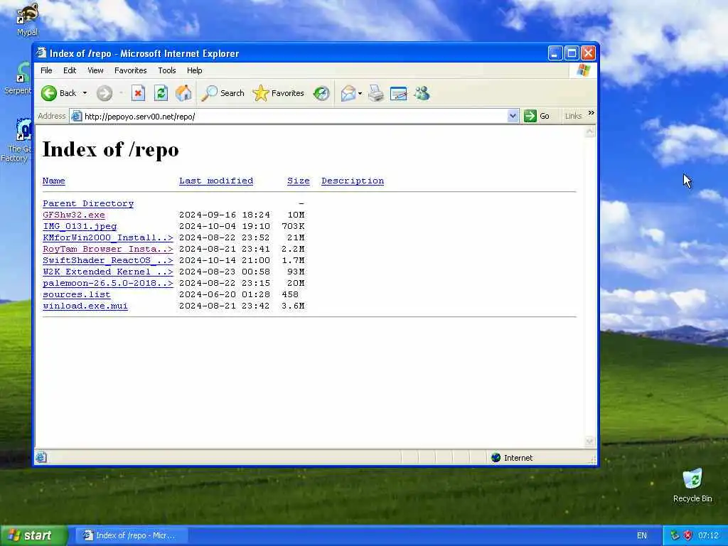Click the scrollbar up arrow
This screenshot has height=546, width=728.
pyautogui.click(x=589, y=132)
